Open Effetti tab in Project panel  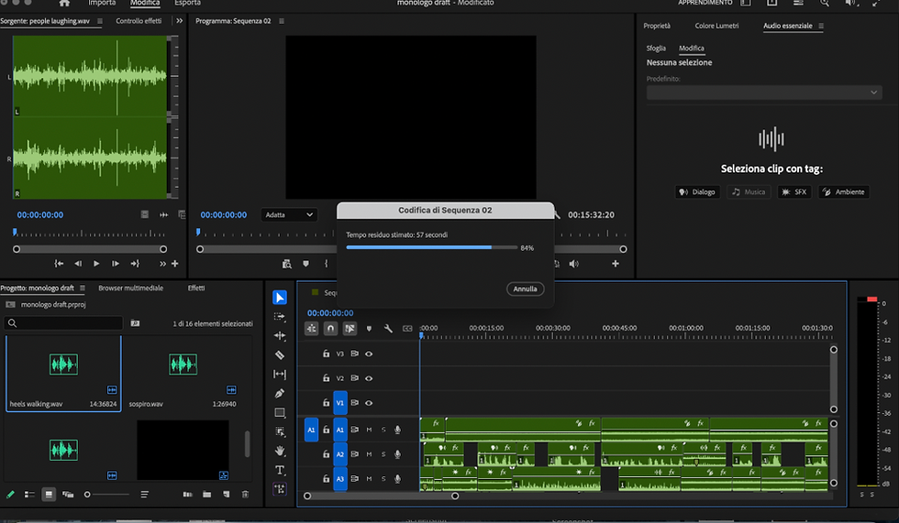[x=196, y=288]
